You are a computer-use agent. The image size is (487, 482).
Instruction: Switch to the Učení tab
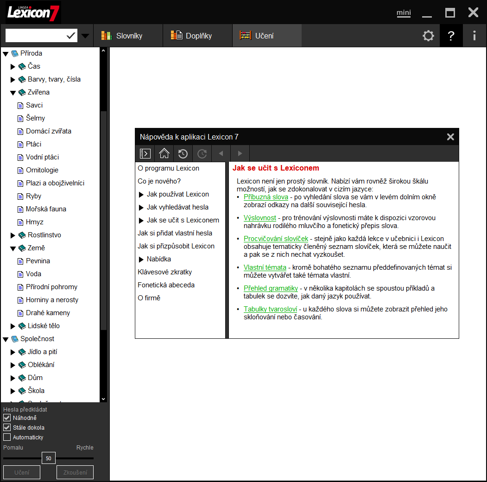pos(267,36)
